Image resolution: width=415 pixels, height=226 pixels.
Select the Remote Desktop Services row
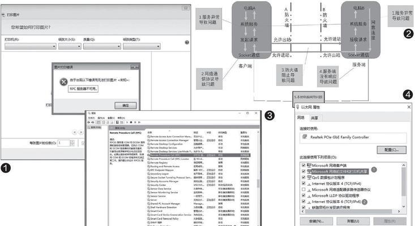click(x=198, y=148)
